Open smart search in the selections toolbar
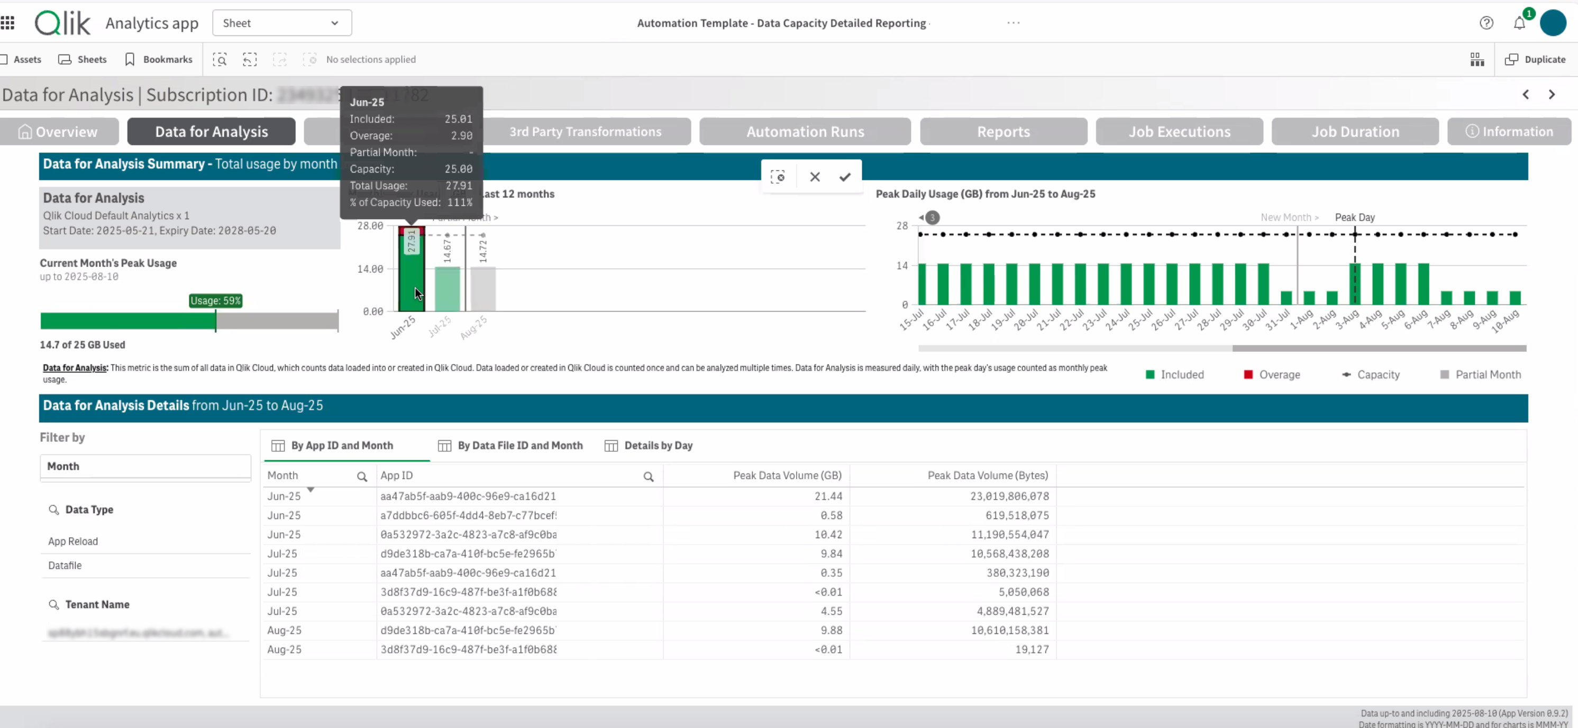The height and width of the screenshot is (728, 1578). tap(220, 59)
